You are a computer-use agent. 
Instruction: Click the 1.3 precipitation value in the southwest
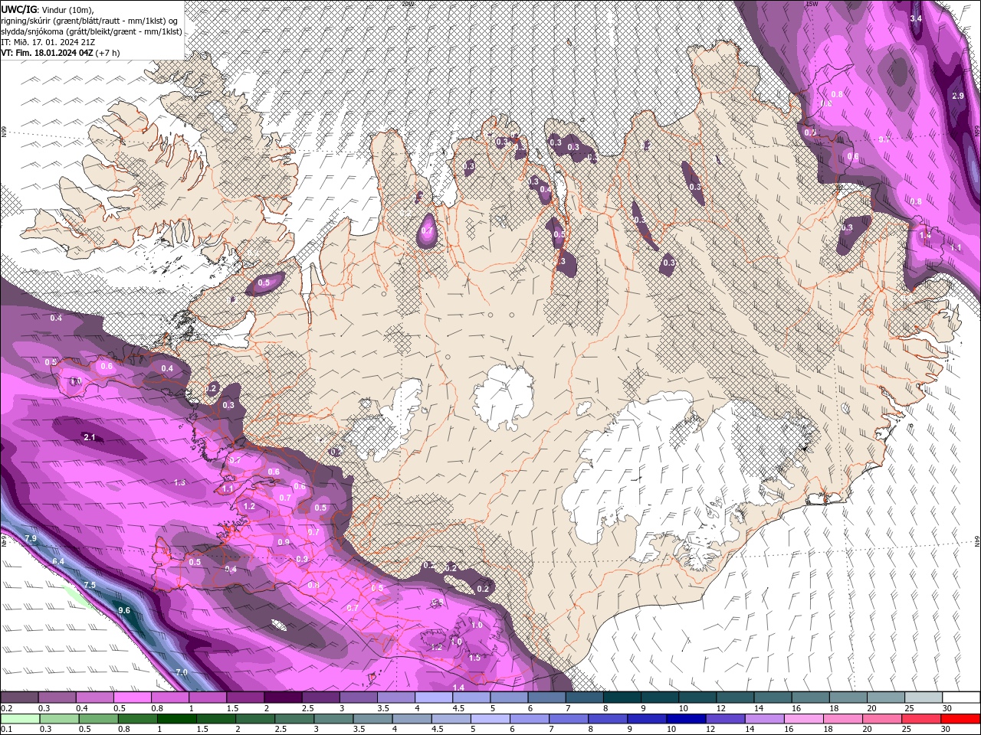(x=179, y=482)
